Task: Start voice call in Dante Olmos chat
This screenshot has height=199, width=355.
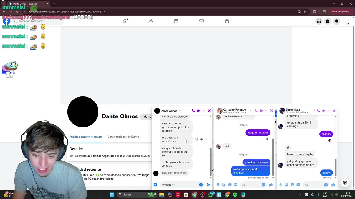Action: (193, 111)
